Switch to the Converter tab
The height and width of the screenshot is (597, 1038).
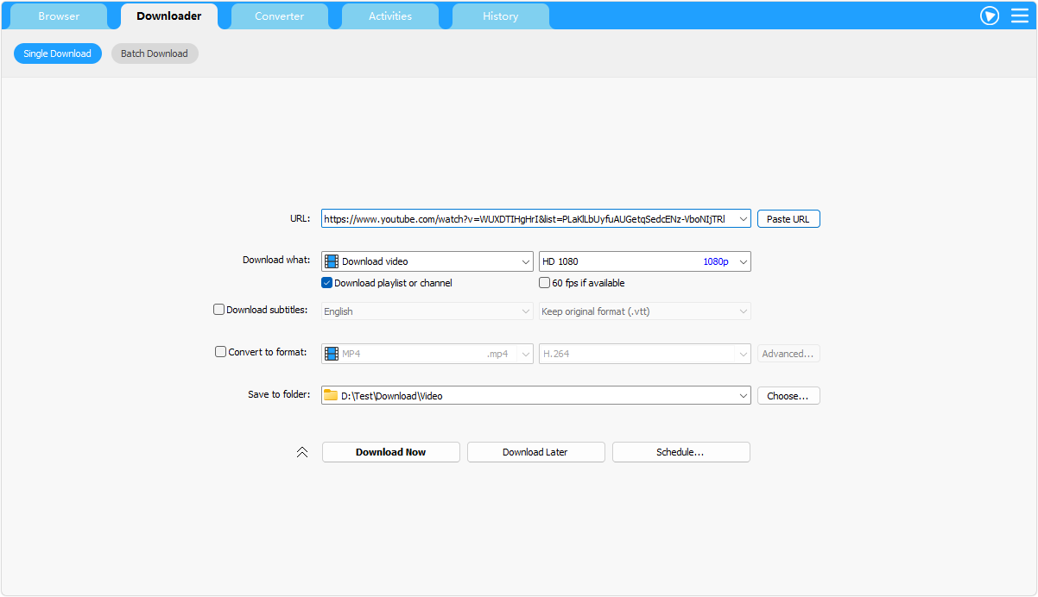[279, 16]
